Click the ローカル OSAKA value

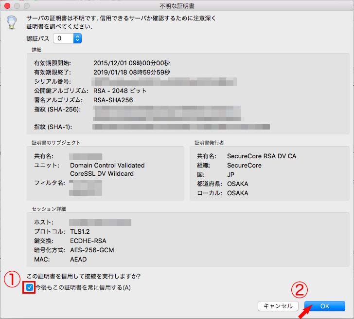pyautogui.click(x=237, y=193)
